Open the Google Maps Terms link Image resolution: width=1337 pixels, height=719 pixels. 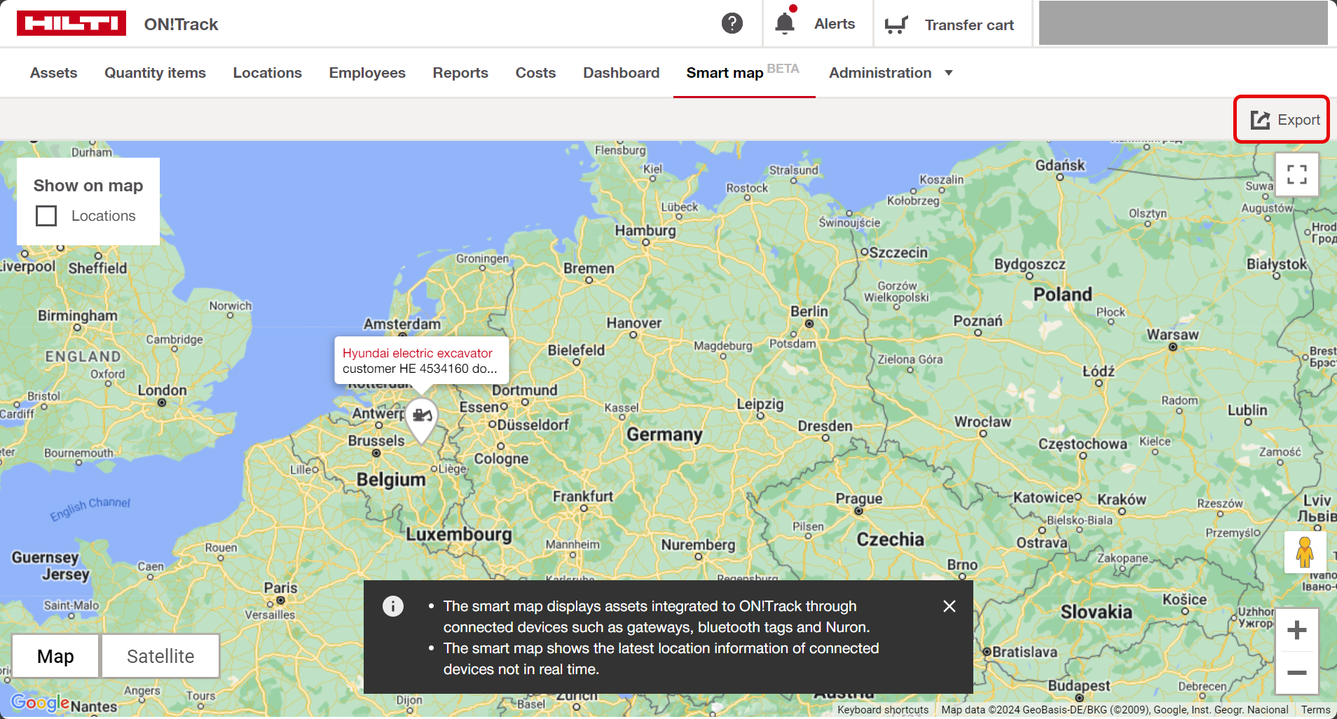click(1315, 710)
